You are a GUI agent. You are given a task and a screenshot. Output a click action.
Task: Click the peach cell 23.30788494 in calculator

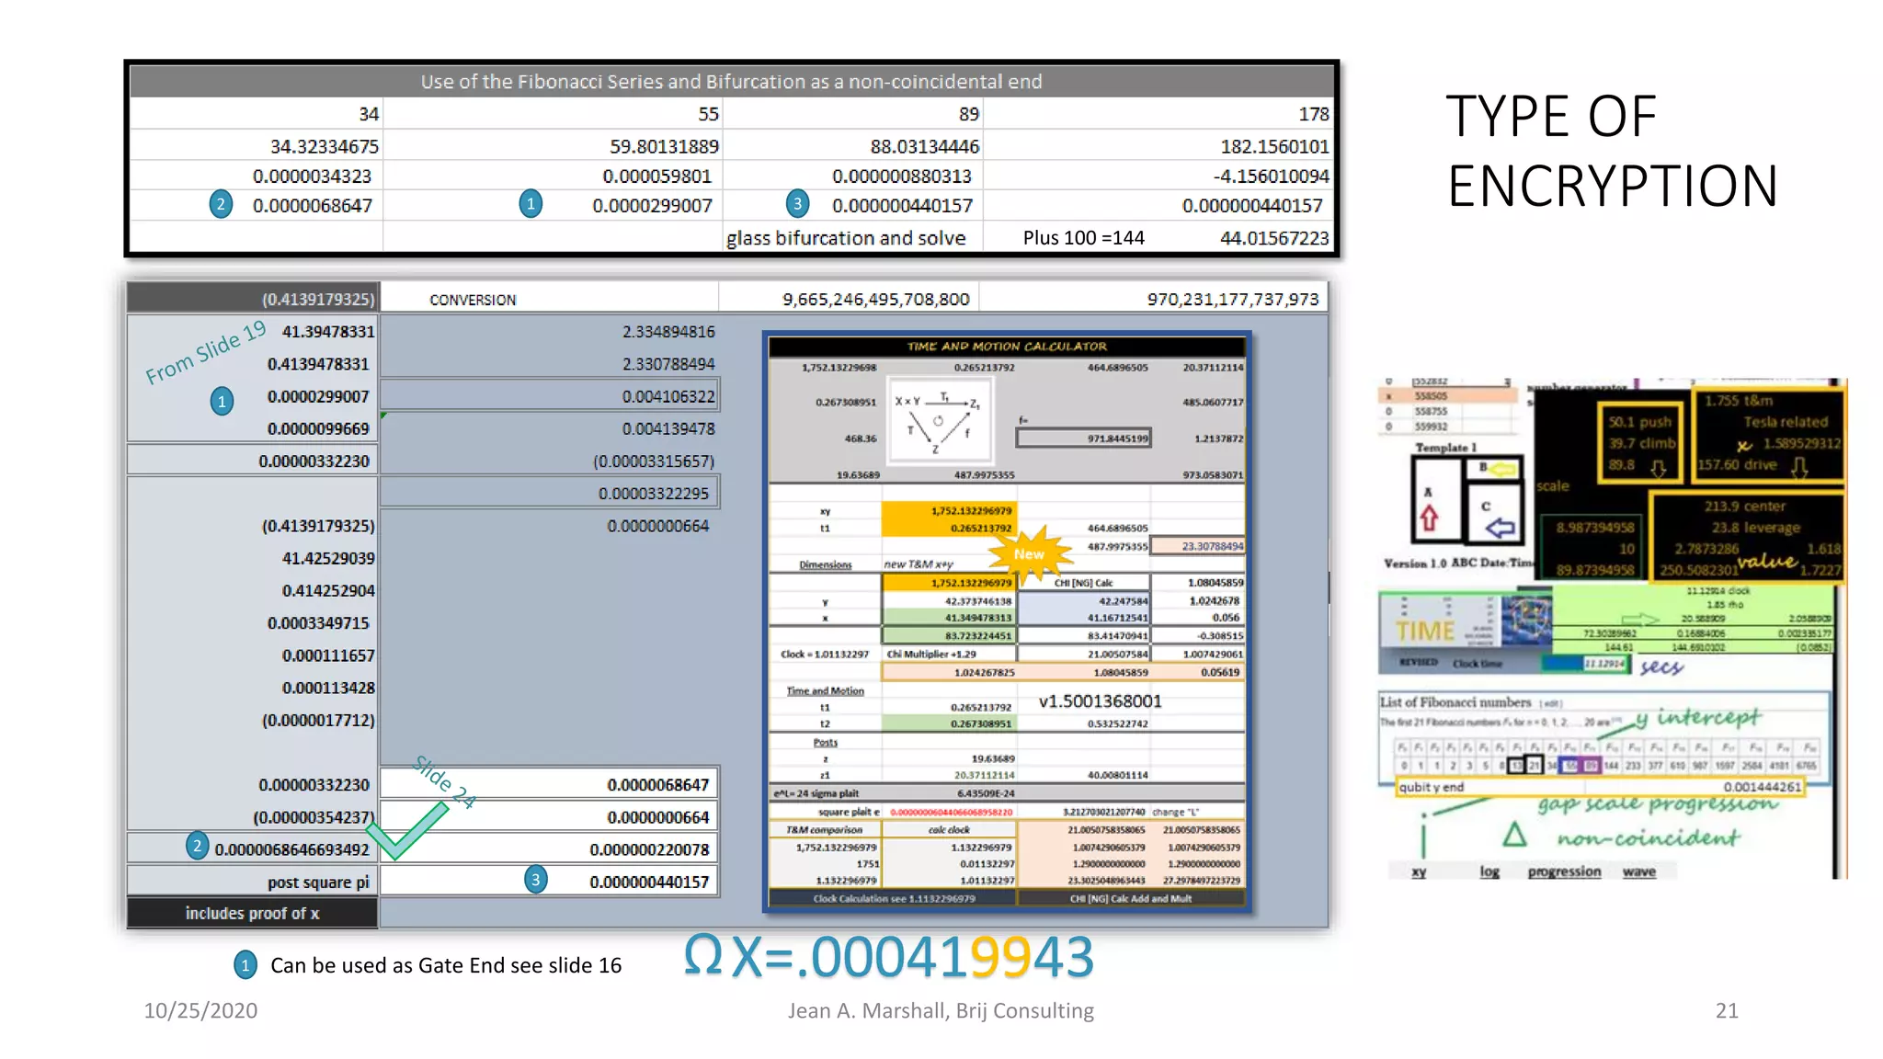pyautogui.click(x=1197, y=546)
